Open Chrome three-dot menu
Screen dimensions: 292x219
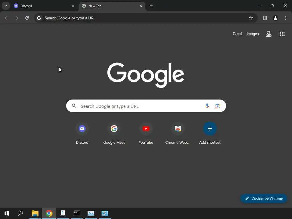285,18
